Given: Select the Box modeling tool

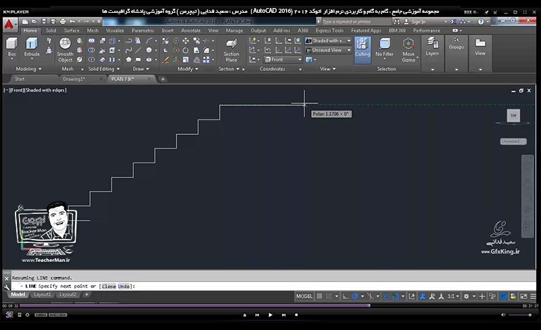Looking at the screenshot, I should point(11,47).
